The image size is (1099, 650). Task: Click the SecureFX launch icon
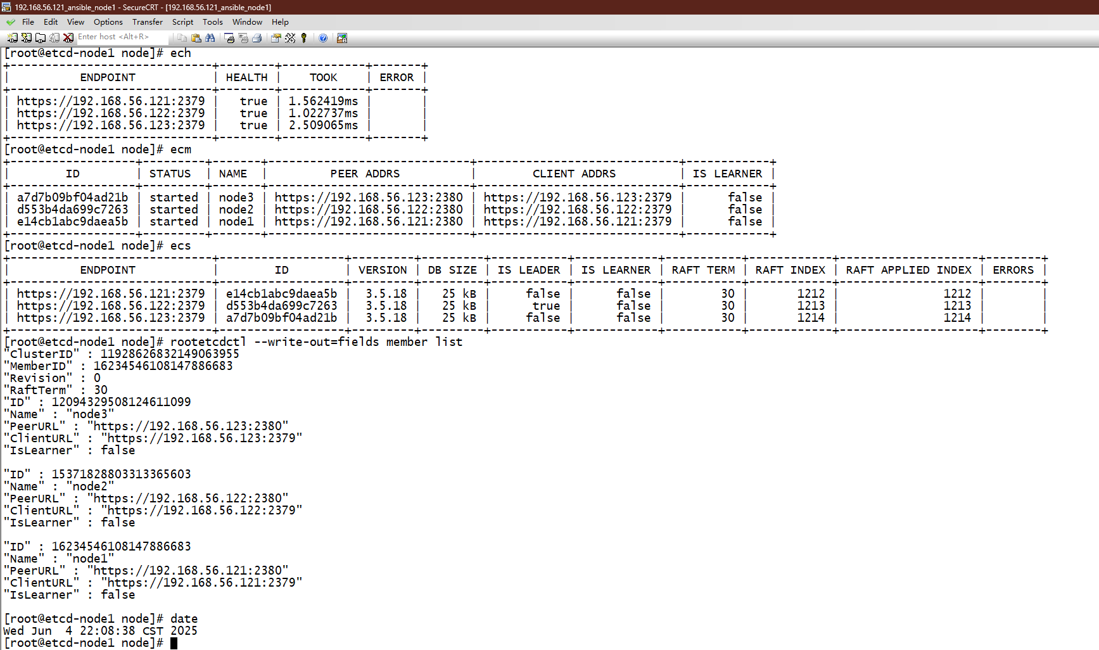[342, 38]
